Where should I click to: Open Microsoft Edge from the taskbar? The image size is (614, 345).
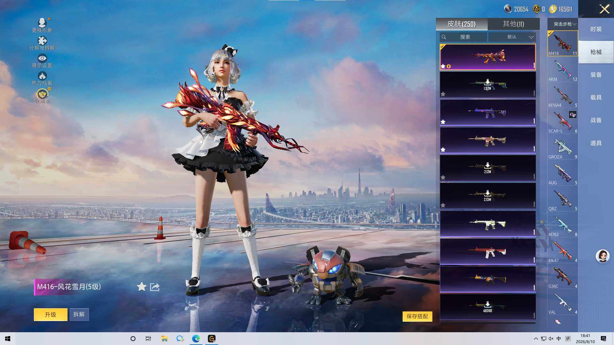pos(196,339)
